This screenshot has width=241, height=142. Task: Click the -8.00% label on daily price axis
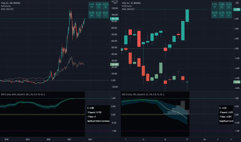click(x=237, y=88)
